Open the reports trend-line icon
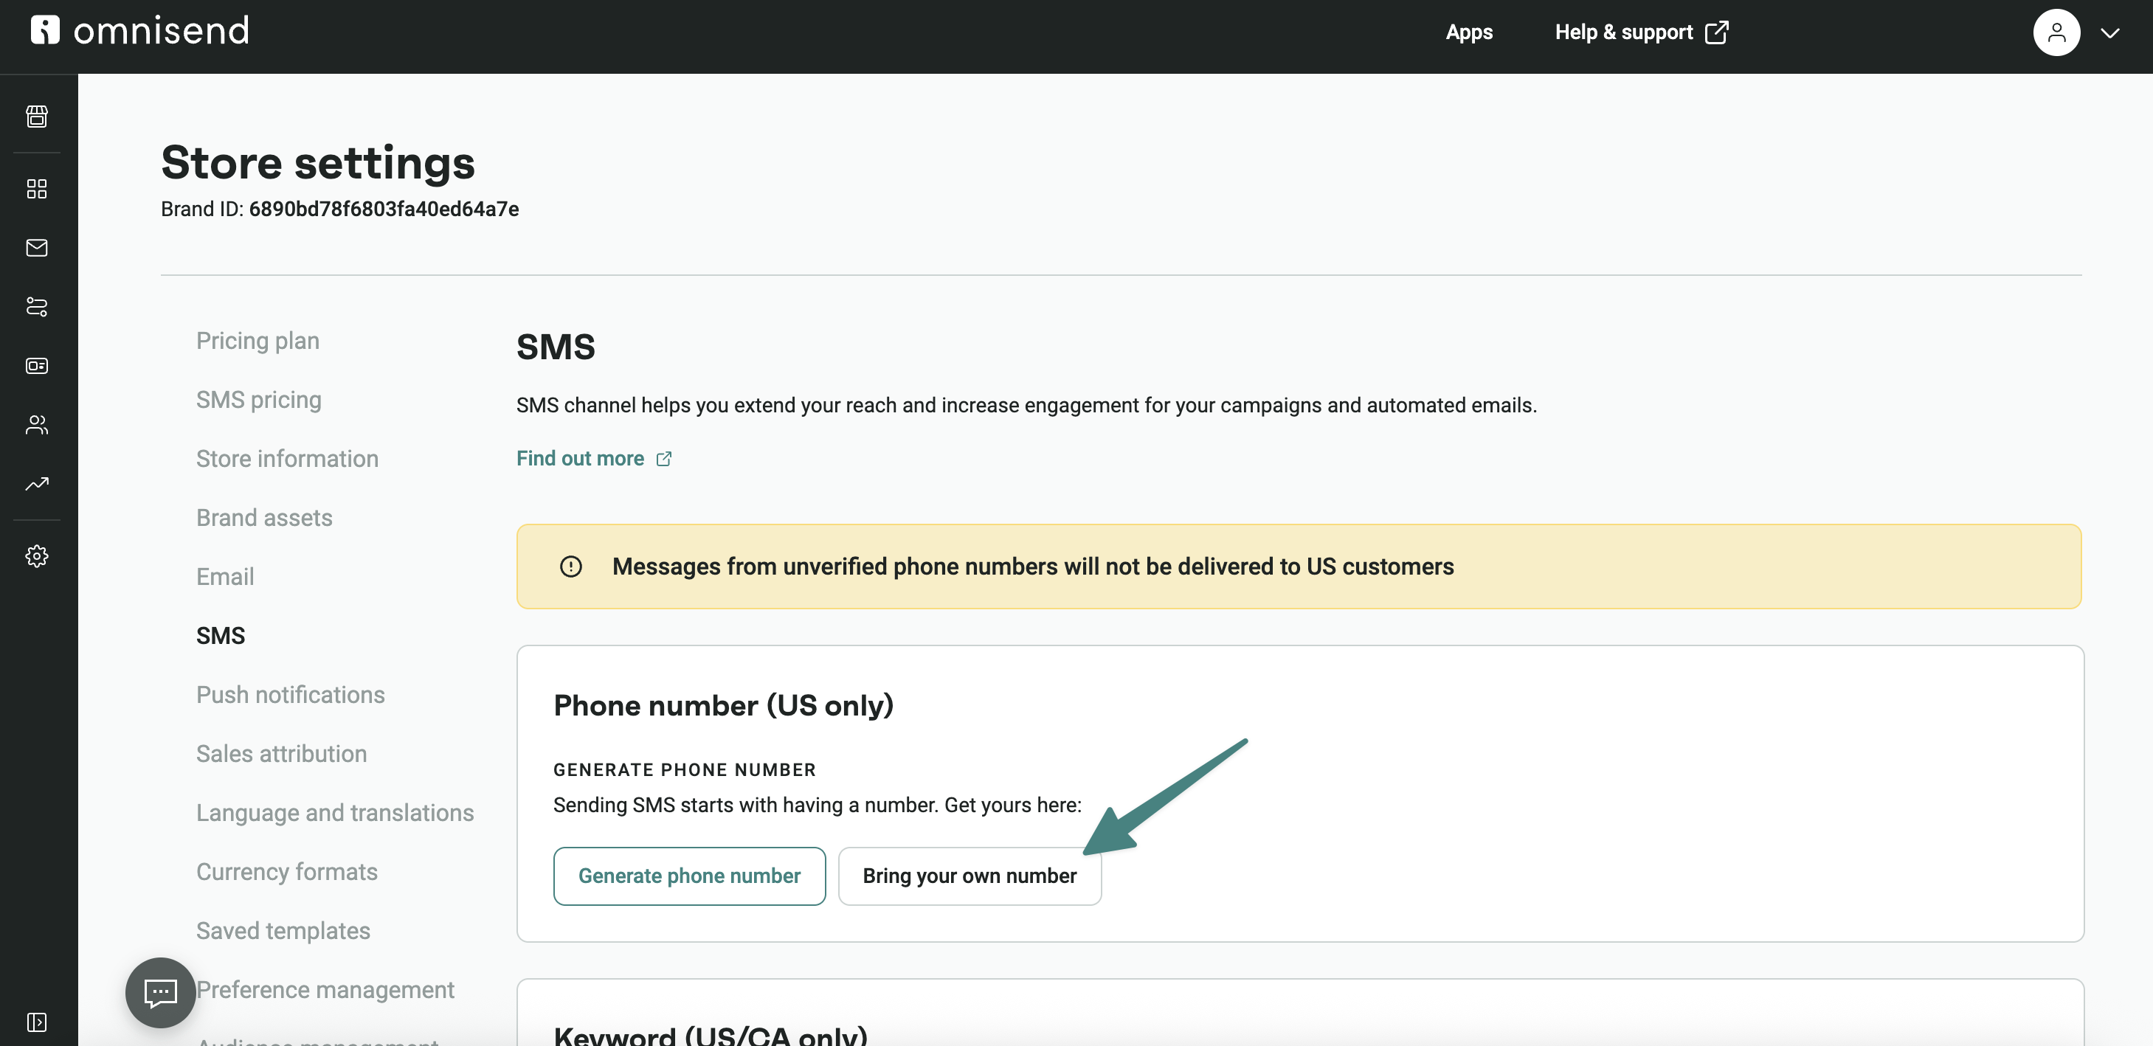This screenshot has width=2153, height=1046. click(x=37, y=484)
